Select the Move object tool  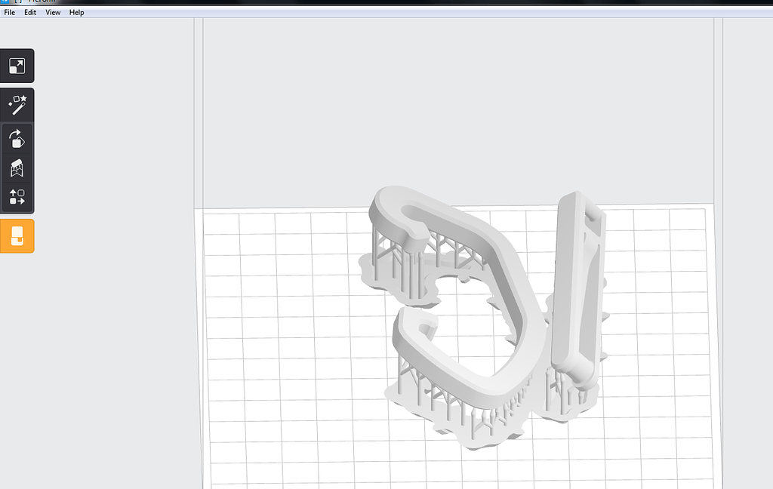click(x=17, y=198)
